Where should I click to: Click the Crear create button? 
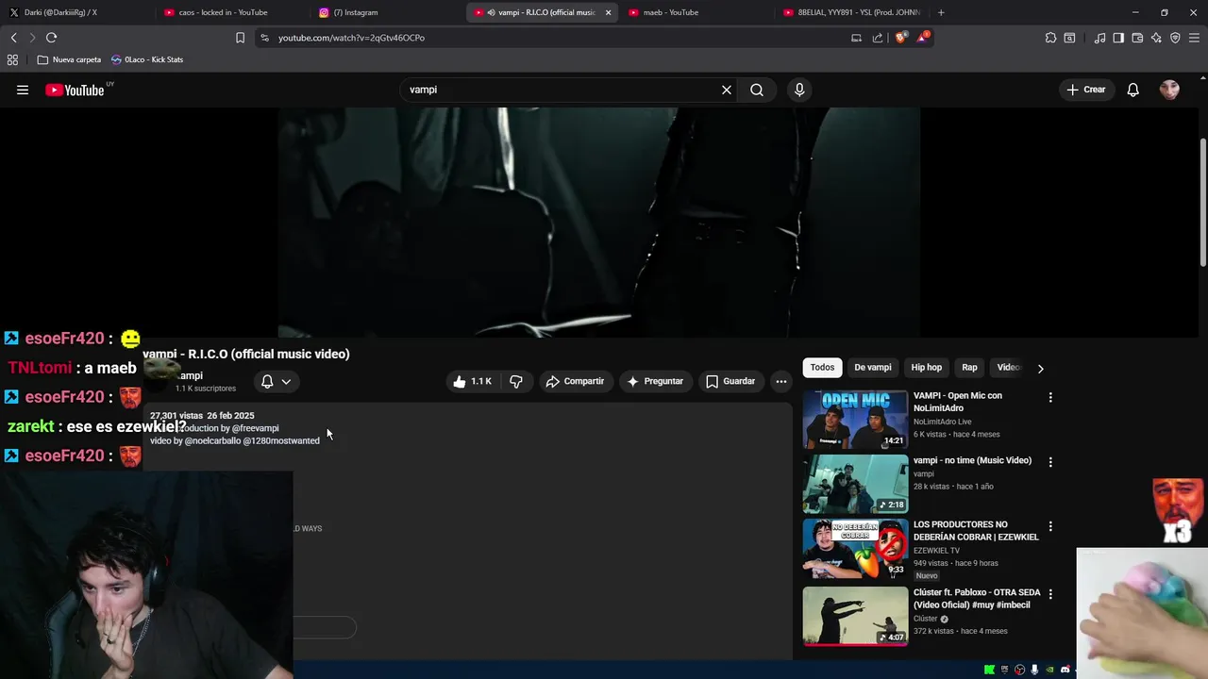tap(1086, 90)
